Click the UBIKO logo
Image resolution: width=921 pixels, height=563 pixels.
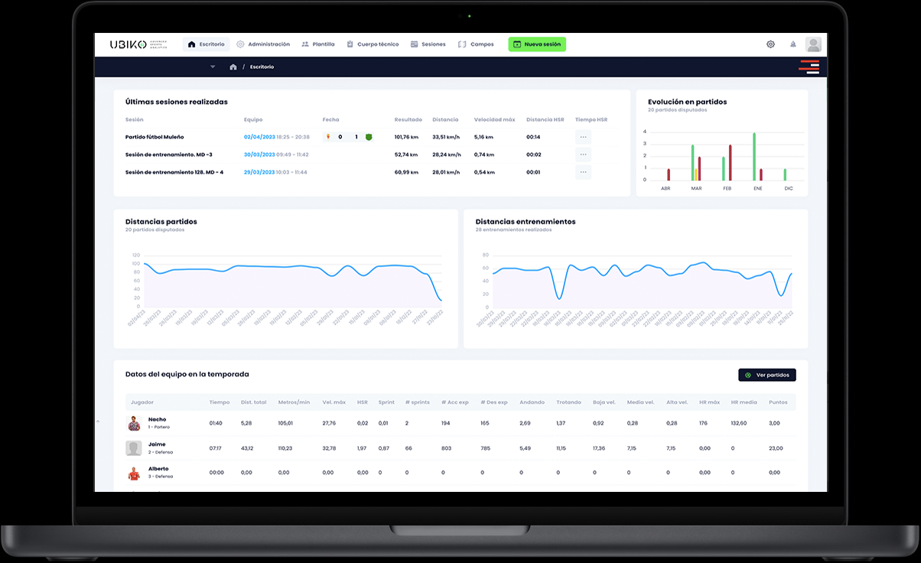138,44
